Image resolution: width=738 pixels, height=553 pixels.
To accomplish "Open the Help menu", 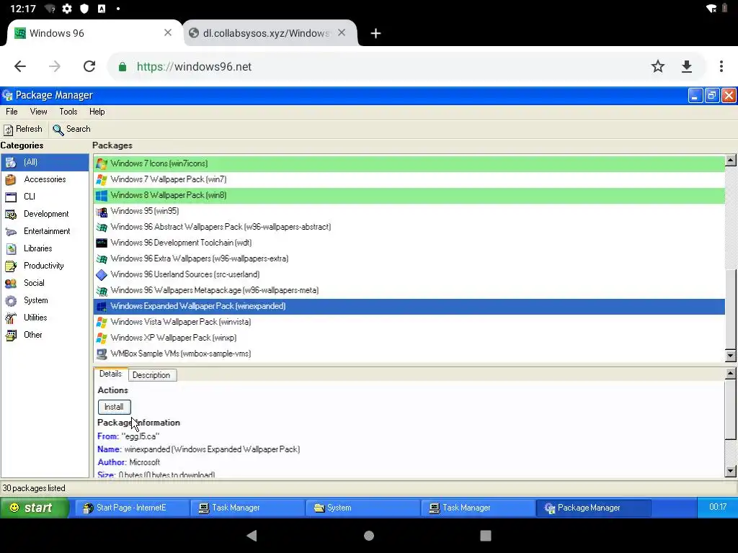I will (97, 112).
